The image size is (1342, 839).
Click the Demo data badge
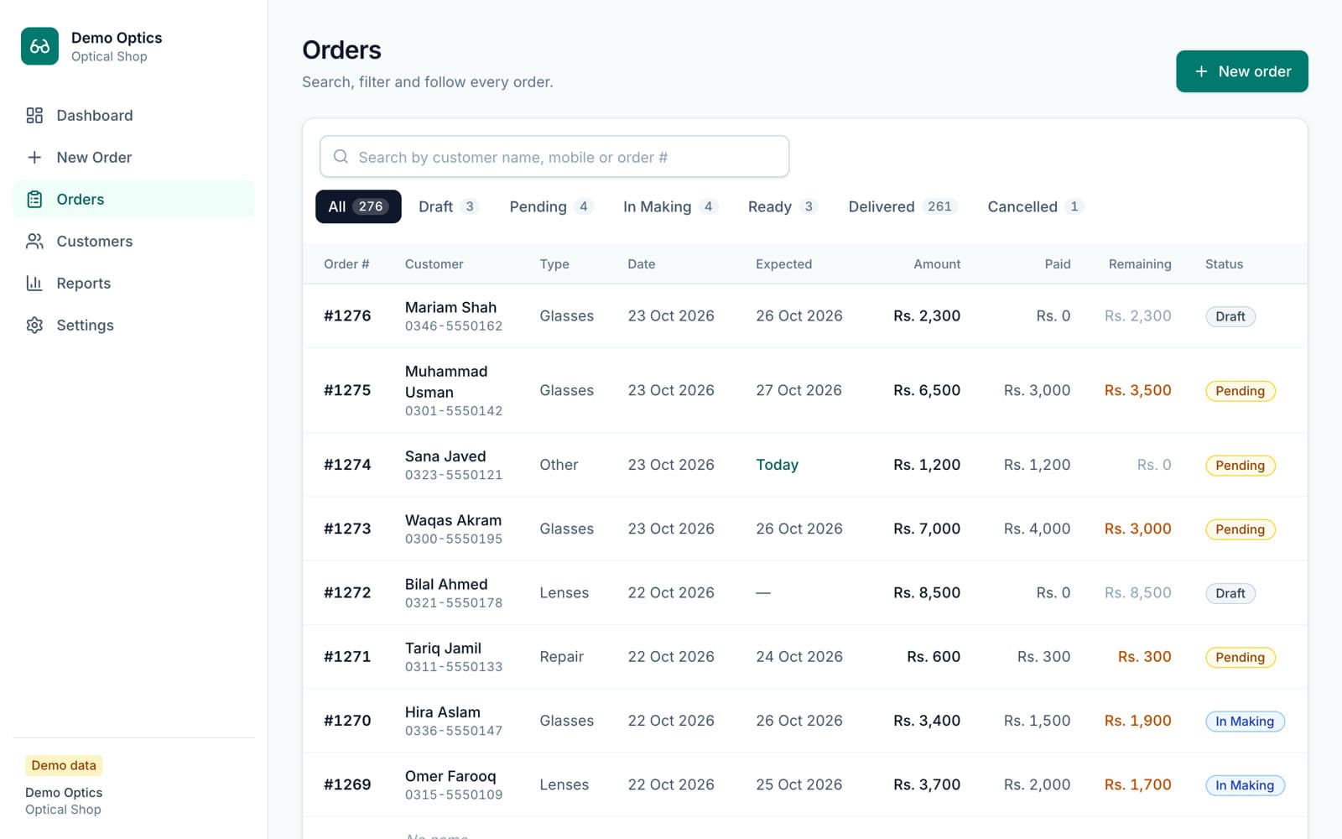tap(64, 765)
